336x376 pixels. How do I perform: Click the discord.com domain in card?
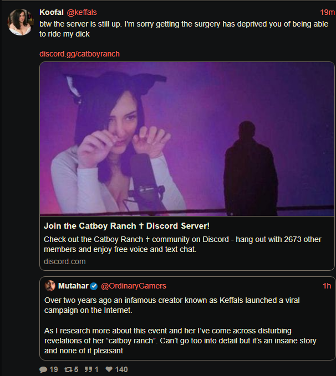(65, 261)
